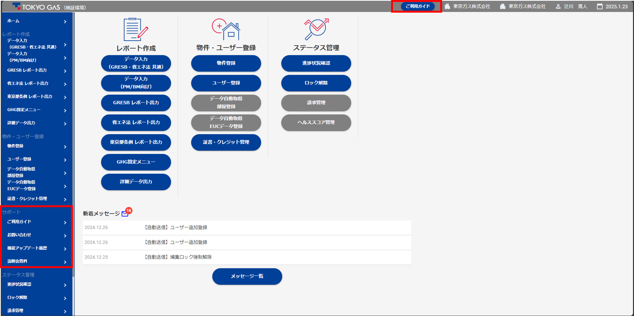Click the sidebar vertical scrollbar
The width and height of the screenshot is (634, 316).
[73, 153]
